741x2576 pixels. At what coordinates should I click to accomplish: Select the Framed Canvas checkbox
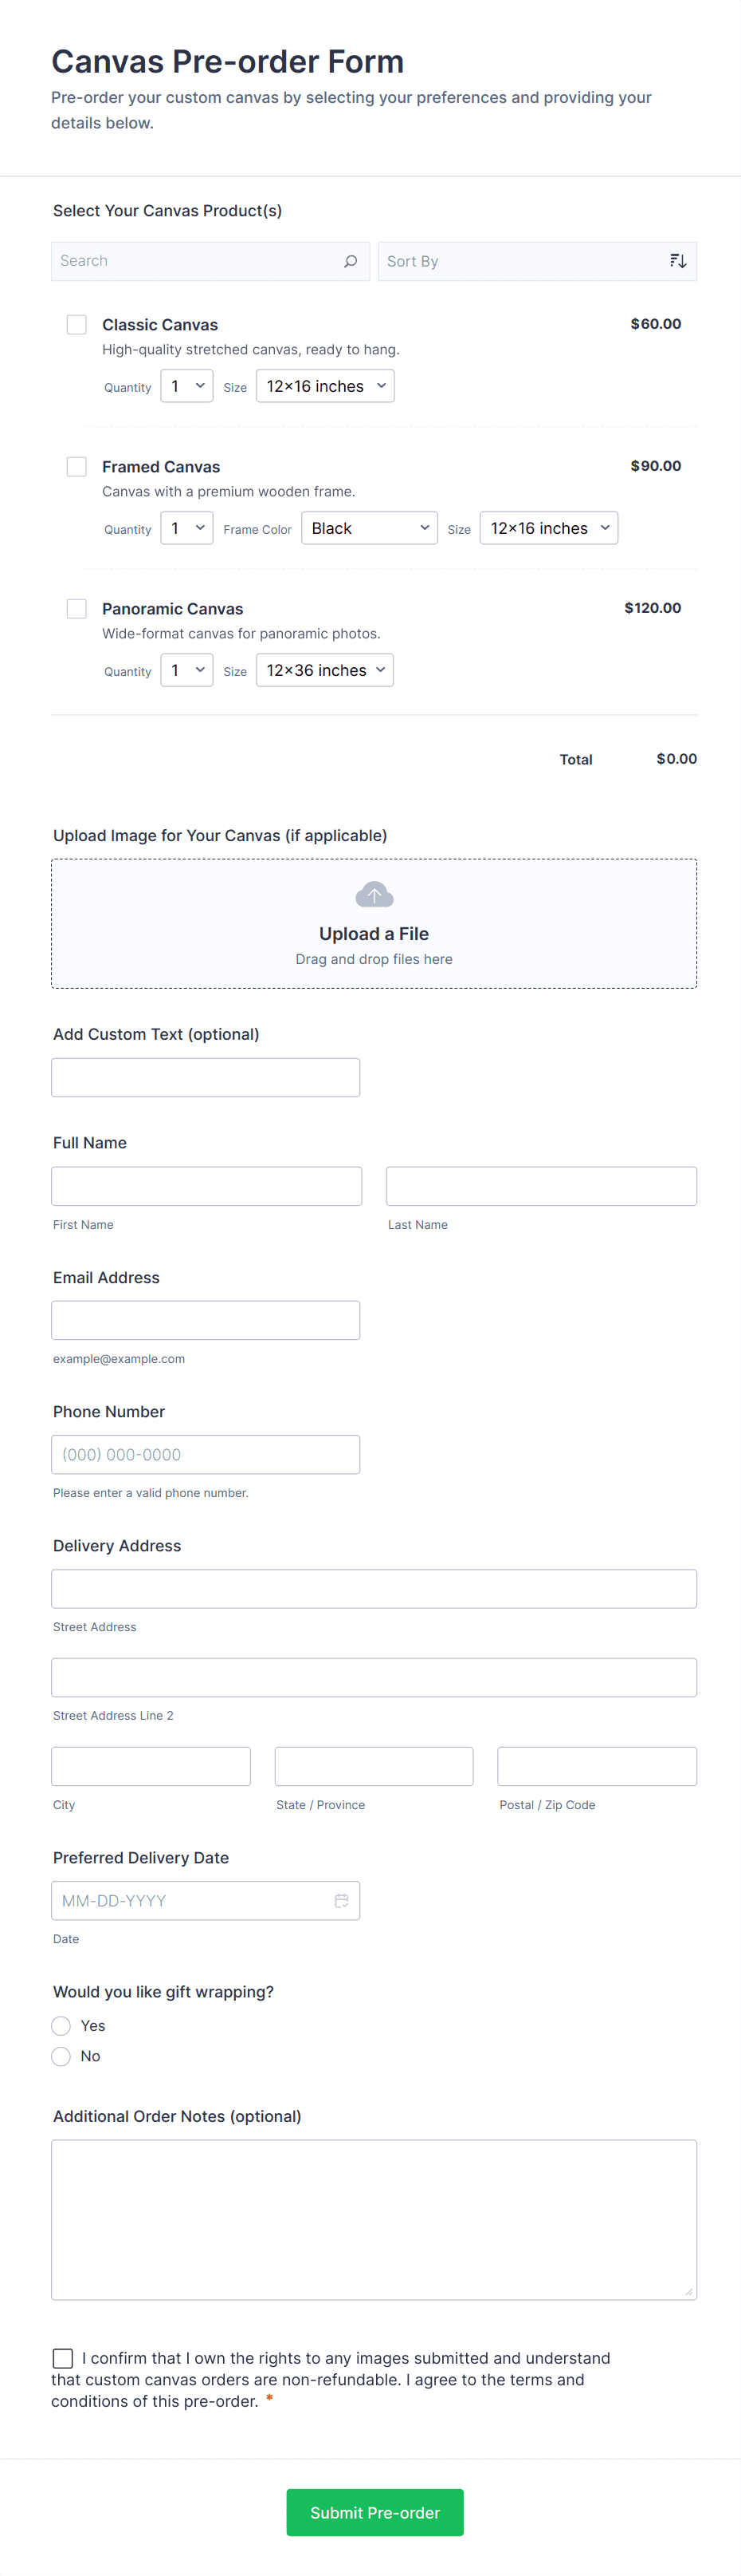tap(77, 467)
